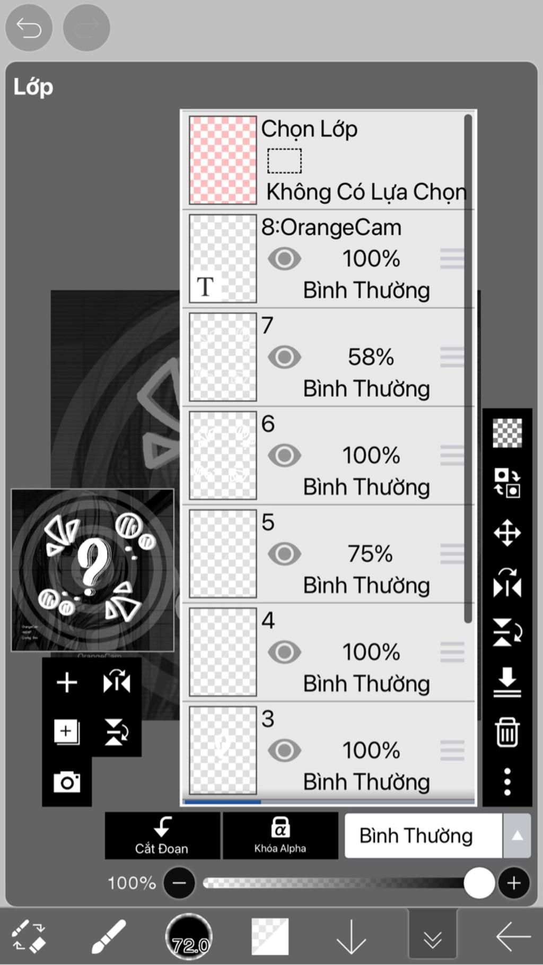The image size is (543, 965).
Task: Toggle Khóa Alpha lock button
Action: pyautogui.click(x=280, y=836)
